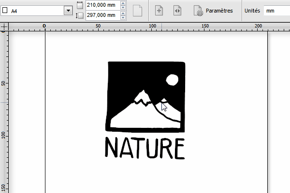The width and height of the screenshot is (290, 193).
Task: Click the add page plus icon
Action: 159,11
